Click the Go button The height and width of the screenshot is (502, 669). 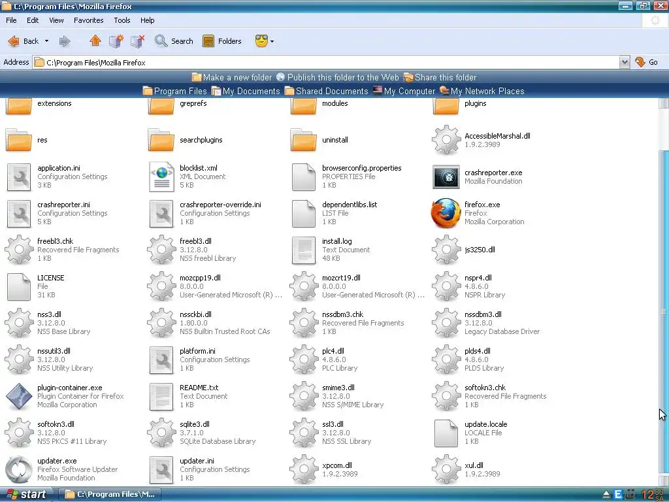coord(647,62)
